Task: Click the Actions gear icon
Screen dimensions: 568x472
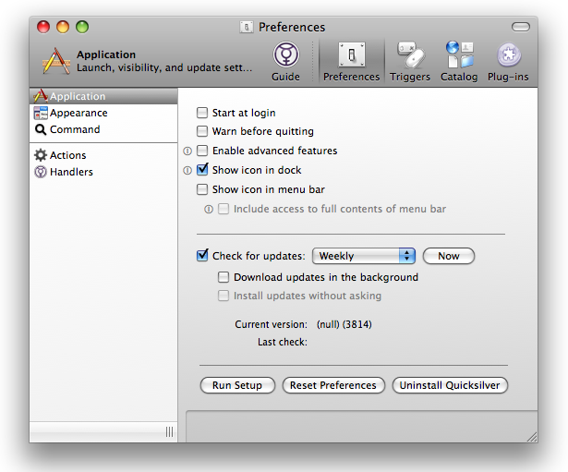Action: (41, 155)
